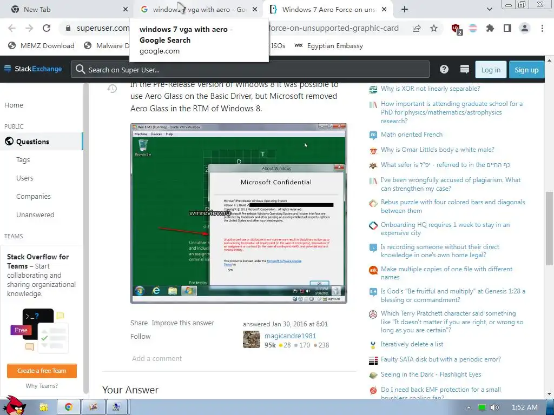This screenshot has width=554, height=415.
Task: Show hidden system tray icons arrow
Action: tap(469, 407)
